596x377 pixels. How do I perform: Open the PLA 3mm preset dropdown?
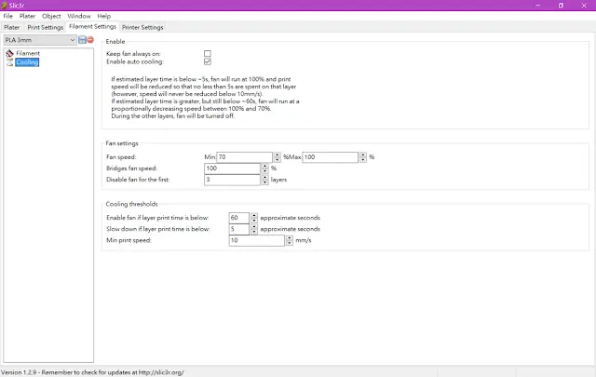point(40,40)
